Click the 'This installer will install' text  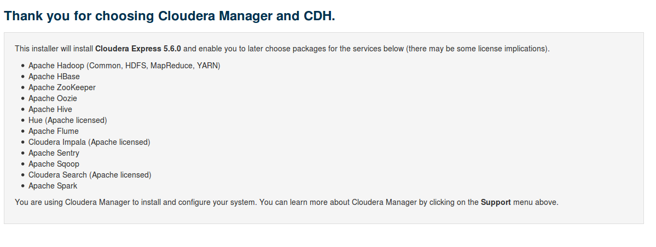[54, 49]
